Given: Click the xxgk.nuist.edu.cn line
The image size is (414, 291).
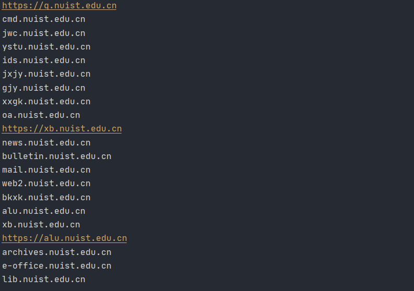Looking at the screenshot, I should click(x=46, y=102).
